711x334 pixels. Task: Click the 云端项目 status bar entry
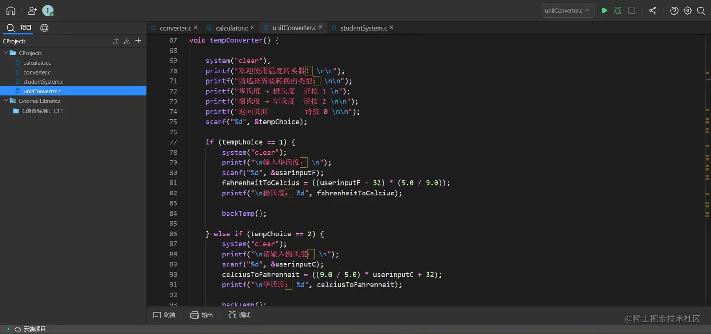click(x=30, y=329)
